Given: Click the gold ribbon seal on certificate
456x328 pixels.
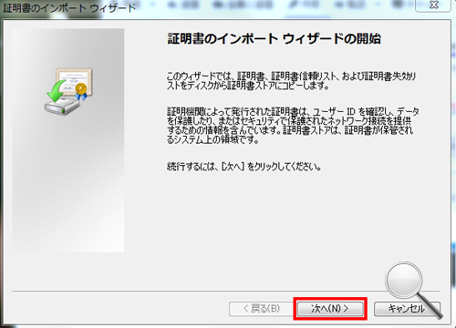Looking at the screenshot, I should pyautogui.click(x=81, y=91).
